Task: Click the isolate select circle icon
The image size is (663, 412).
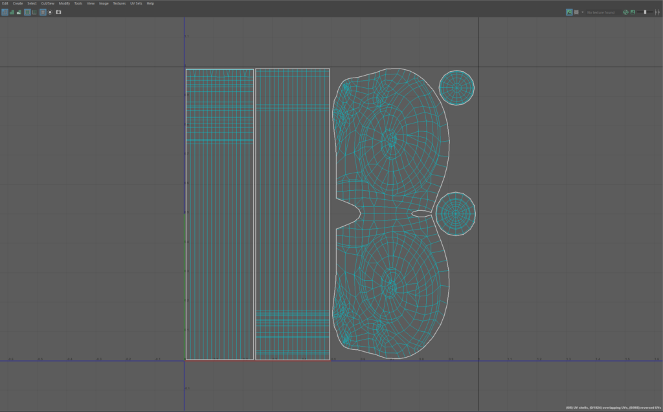Action: coord(50,12)
